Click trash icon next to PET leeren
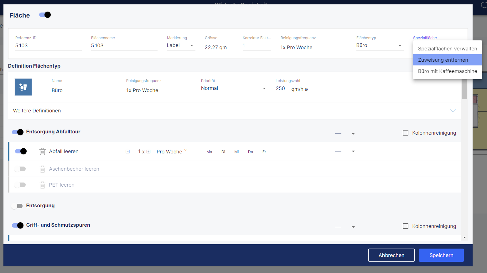The height and width of the screenshot is (273, 487). (43, 185)
